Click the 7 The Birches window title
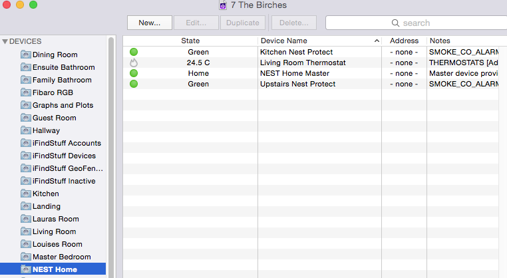Image resolution: width=507 pixels, height=278 pixels. (259, 5)
